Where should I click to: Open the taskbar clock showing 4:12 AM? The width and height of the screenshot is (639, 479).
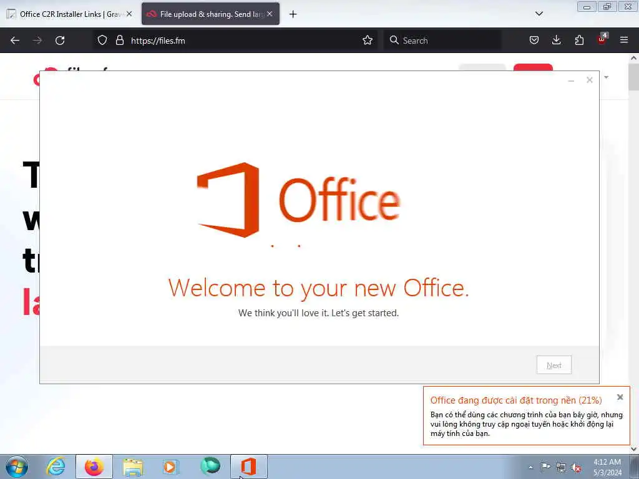tap(607, 467)
